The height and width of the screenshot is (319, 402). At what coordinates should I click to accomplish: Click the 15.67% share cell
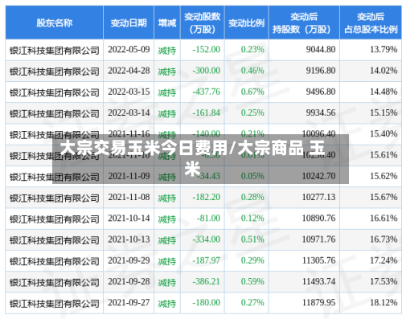click(384, 197)
